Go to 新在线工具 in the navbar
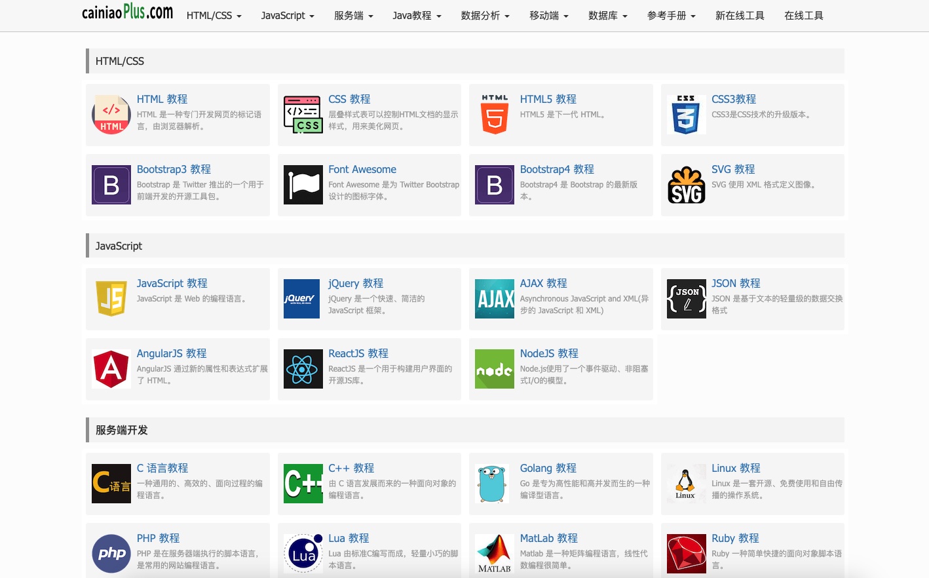929x578 pixels. 740,16
